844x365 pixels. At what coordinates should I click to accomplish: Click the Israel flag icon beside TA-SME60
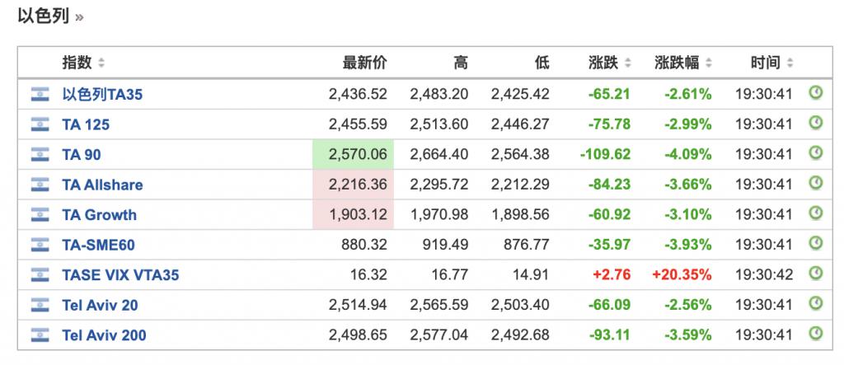[40, 245]
